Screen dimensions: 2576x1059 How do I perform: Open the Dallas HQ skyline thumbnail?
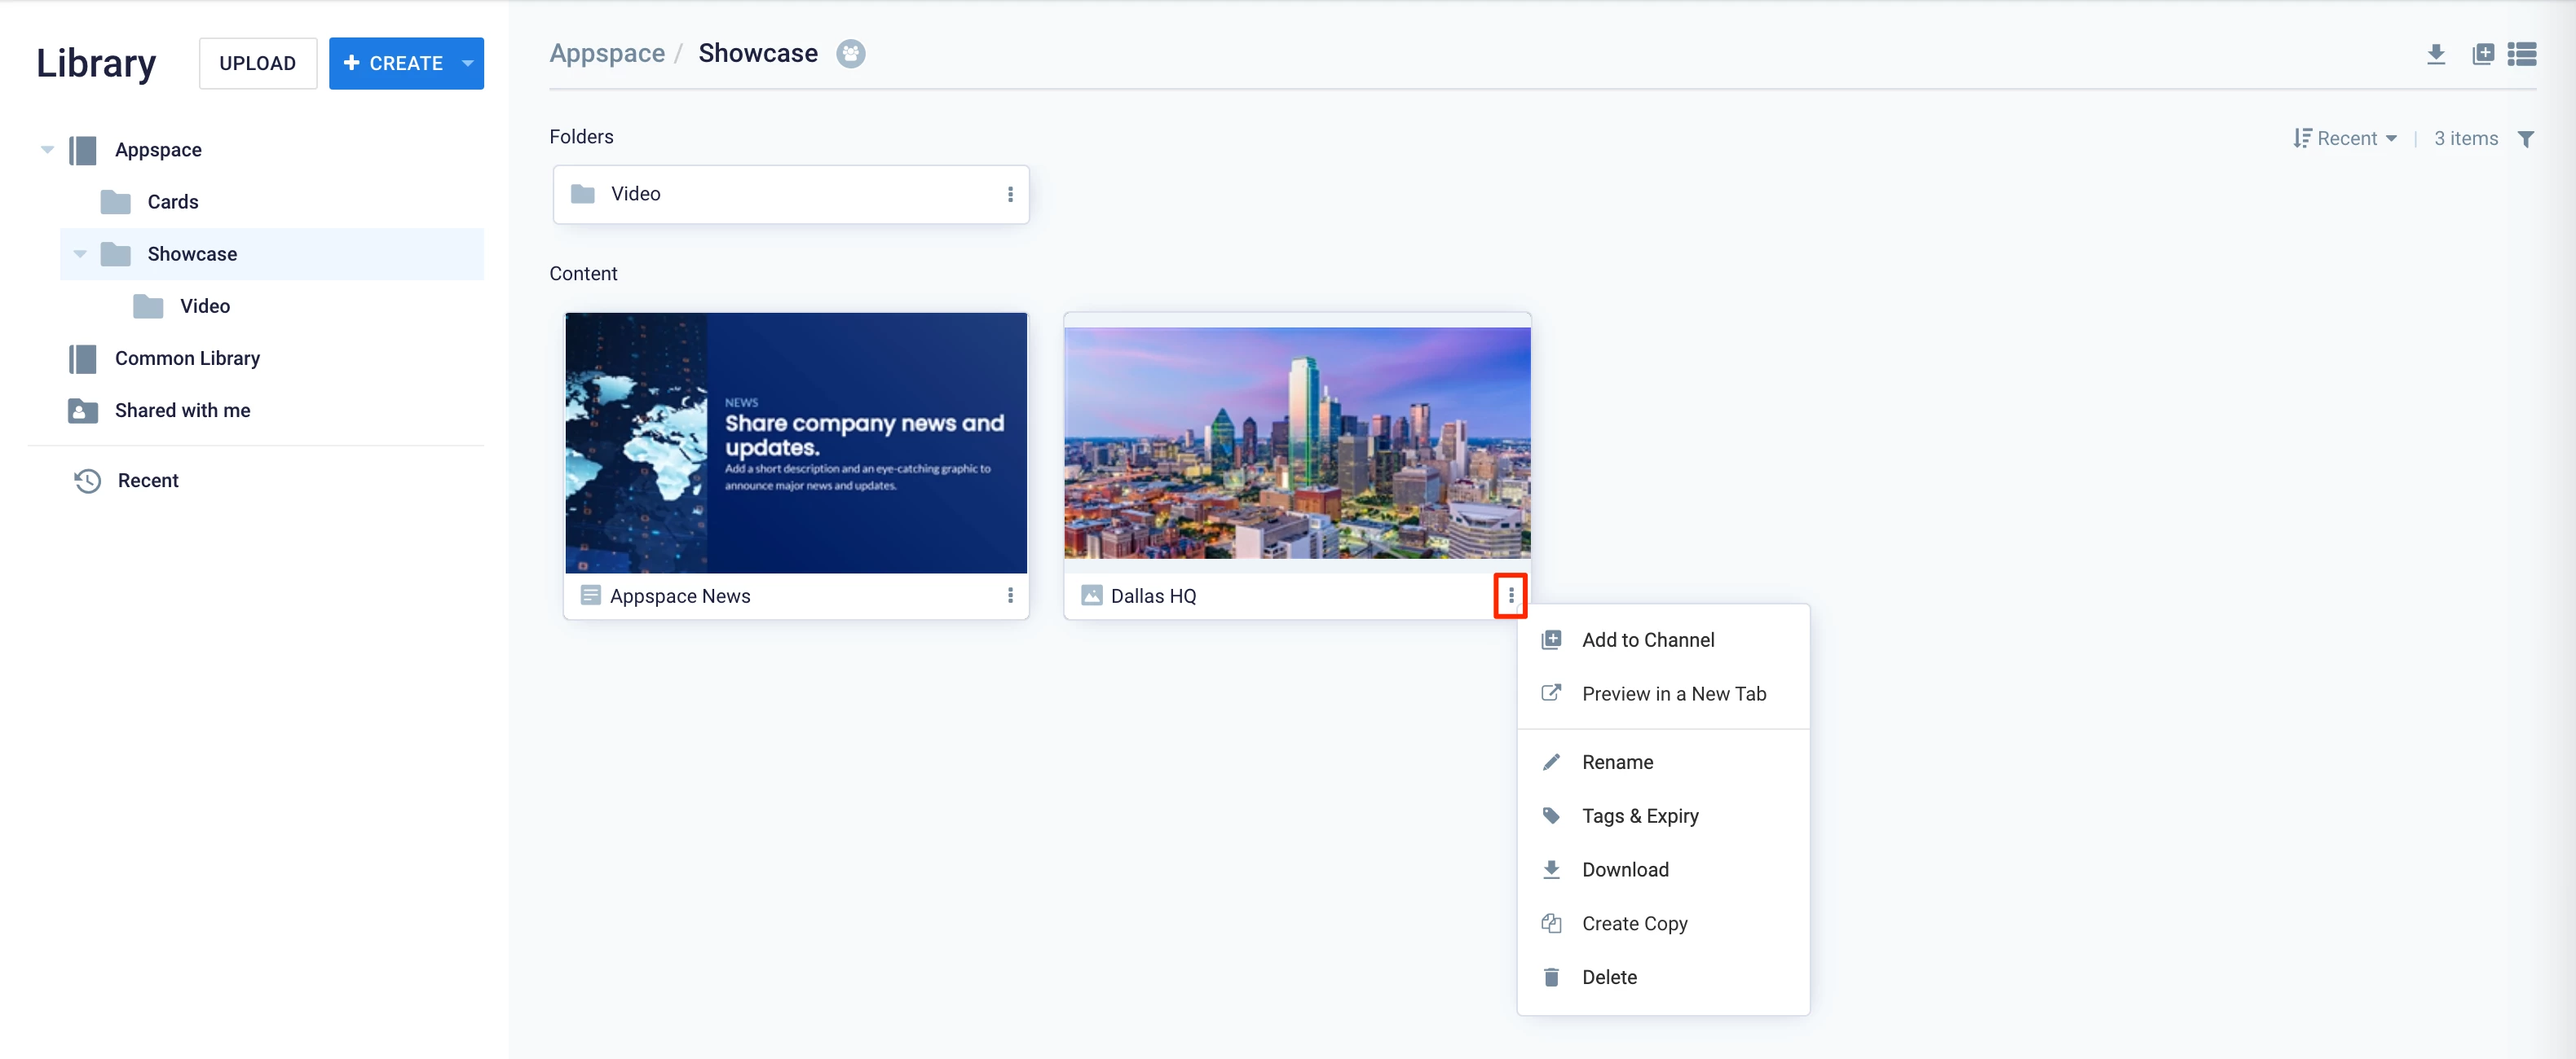pyautogui.click(x=1297, y=442)
